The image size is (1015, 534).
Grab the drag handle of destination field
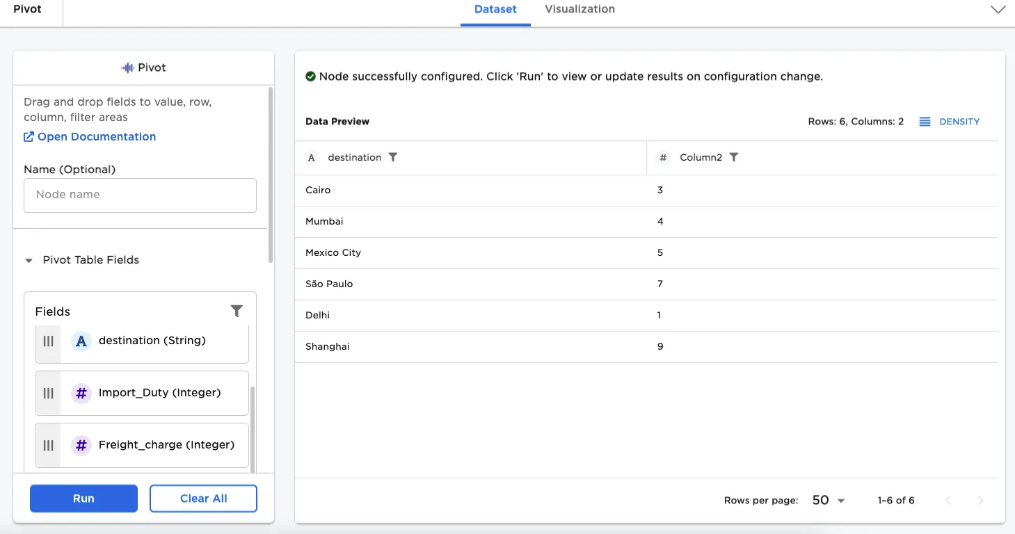click(48, 341)
